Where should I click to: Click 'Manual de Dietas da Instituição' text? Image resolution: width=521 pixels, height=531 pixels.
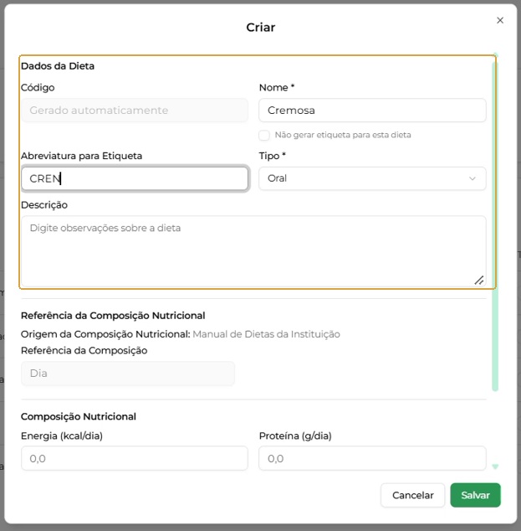coord(266,334)
